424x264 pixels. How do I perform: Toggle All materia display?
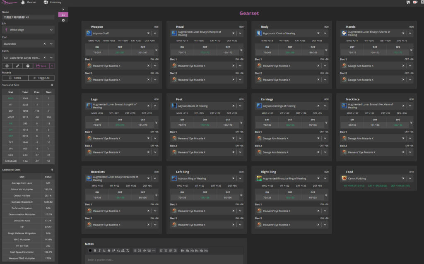tap(41, 78)
